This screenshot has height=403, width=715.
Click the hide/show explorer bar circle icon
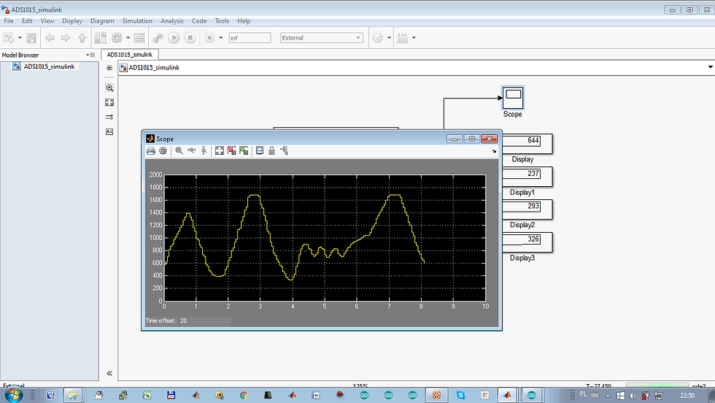coord(109,68)
